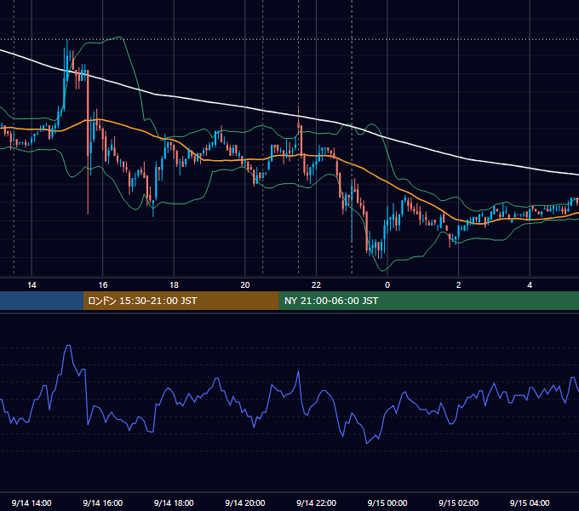Screen dimensions: 579x511
Task: Click hour label '4' on price chart axis
Action: (x=530, y=284)
